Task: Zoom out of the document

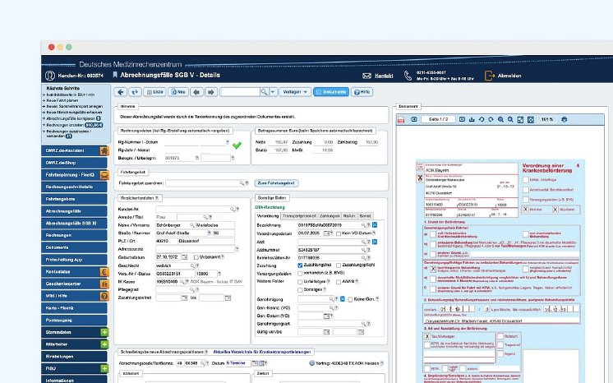Action: [x=510, y=119]
